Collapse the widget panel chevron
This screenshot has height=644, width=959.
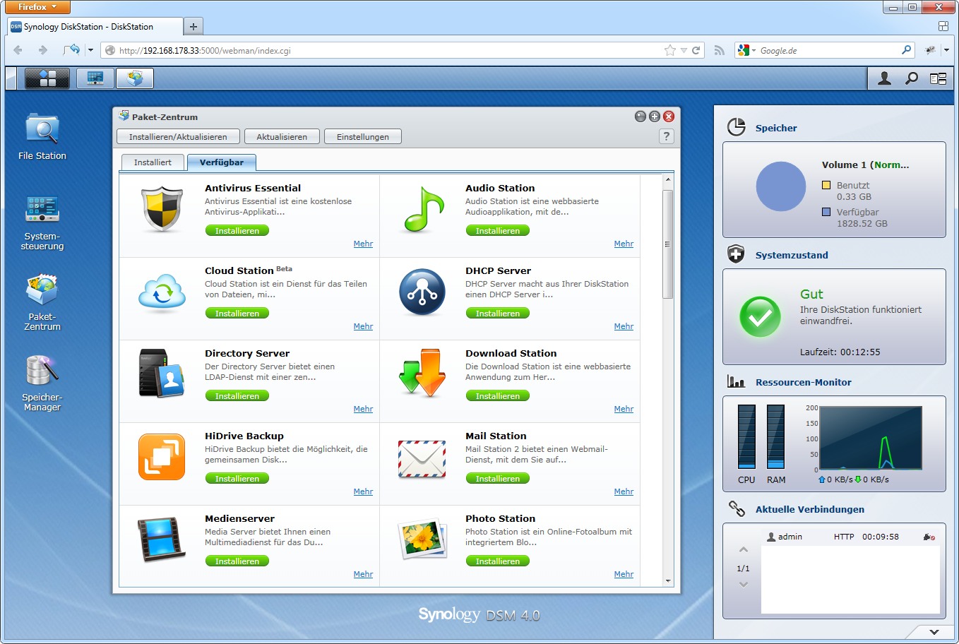click(934, 632)
